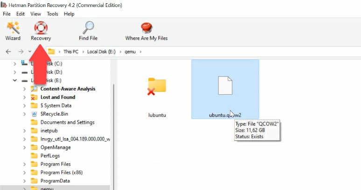The width and height of the screenshot is (361, 190).
Task: Click the qemu breadcrumb segment
Action: pyautogui.click(x=130, y=52)
